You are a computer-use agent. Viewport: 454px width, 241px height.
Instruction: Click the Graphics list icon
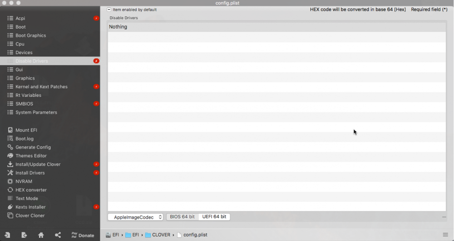tap(10, 78)
